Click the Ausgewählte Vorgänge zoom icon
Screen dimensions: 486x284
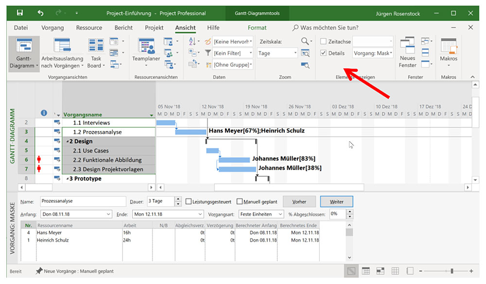click(x=305, y=65)
